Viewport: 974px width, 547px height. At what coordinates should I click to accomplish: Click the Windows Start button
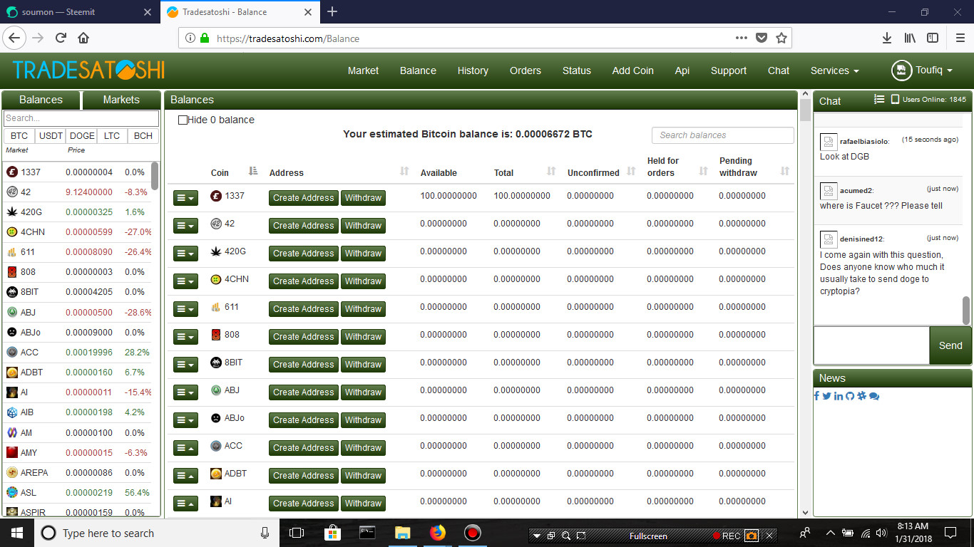(17, 533)
